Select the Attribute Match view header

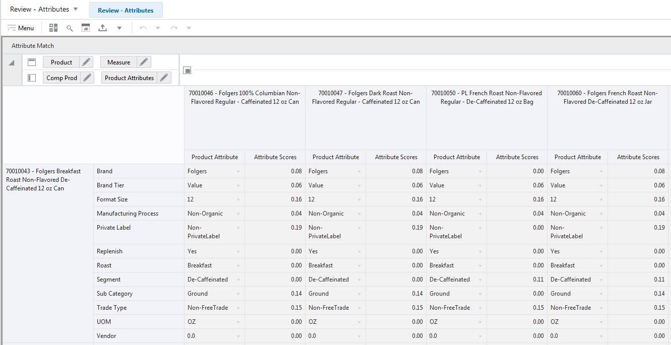pos(33,46)
